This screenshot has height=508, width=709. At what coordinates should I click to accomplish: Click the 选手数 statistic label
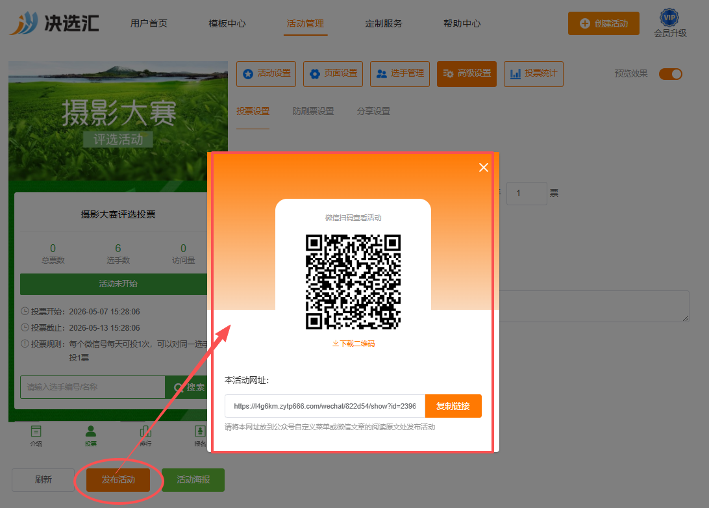[x=118, y=260]
